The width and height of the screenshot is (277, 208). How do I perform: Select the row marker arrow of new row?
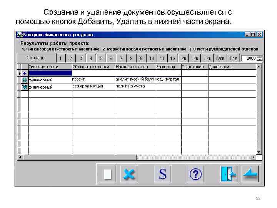[19, 73]
